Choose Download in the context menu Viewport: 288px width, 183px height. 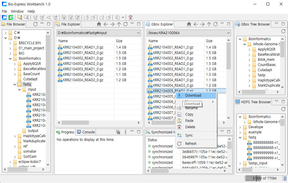click(196, 96)
